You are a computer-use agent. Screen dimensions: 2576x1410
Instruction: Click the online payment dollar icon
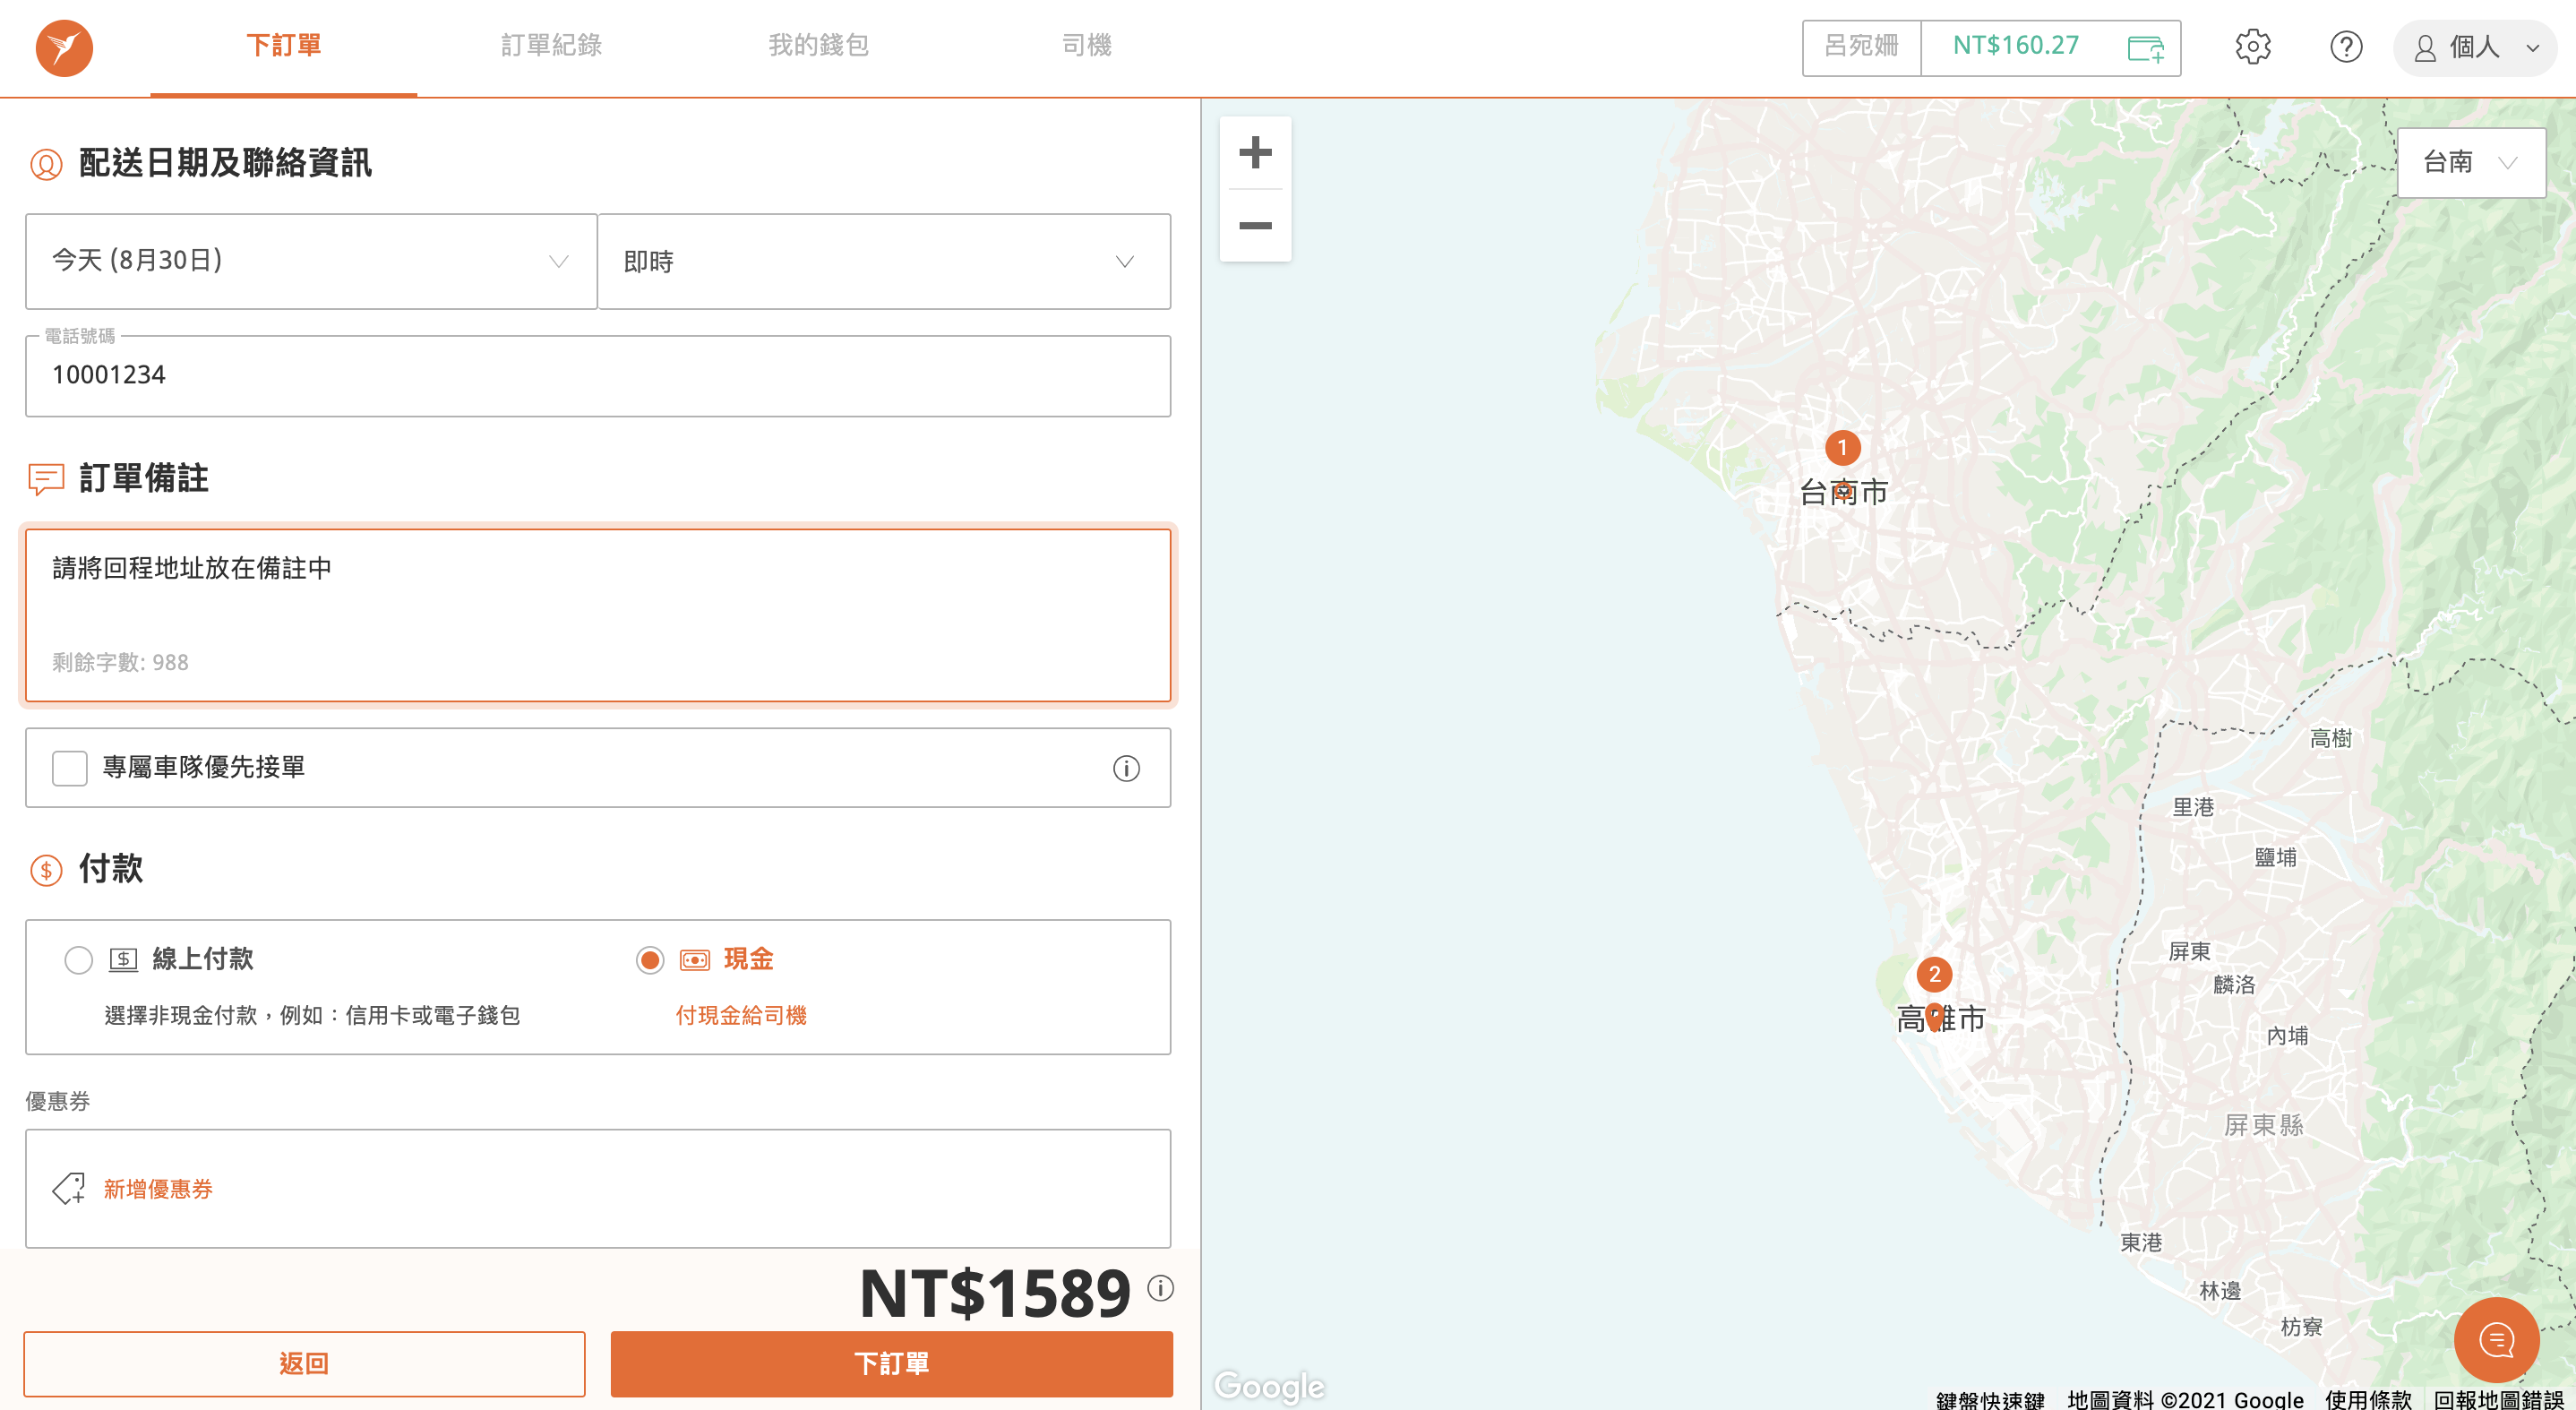tap(123, 960)
